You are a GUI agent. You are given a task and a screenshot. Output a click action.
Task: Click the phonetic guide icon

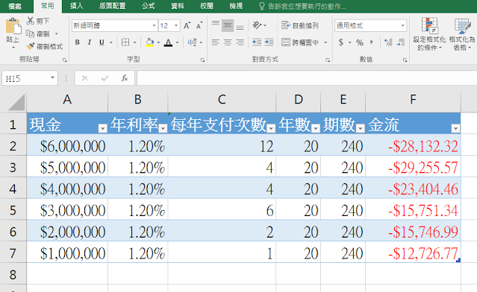point(192,42)
